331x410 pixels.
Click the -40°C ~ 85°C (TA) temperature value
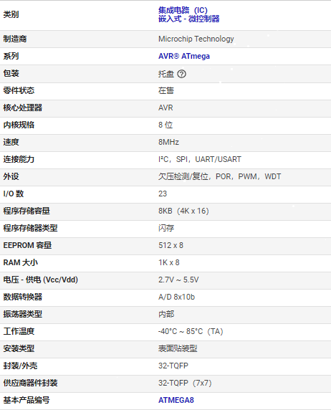(x=191, y=332)
